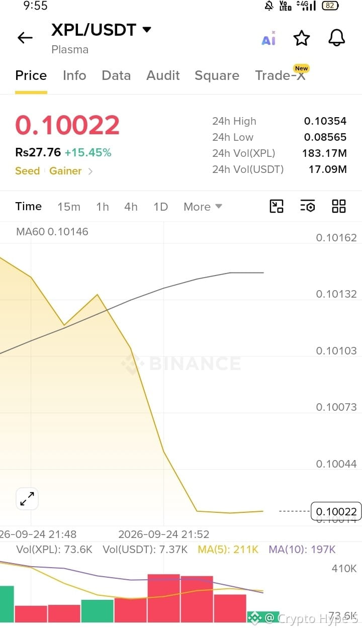The image size is (362, 631).
Task: Switch to the Info tab
Action: 74,75
